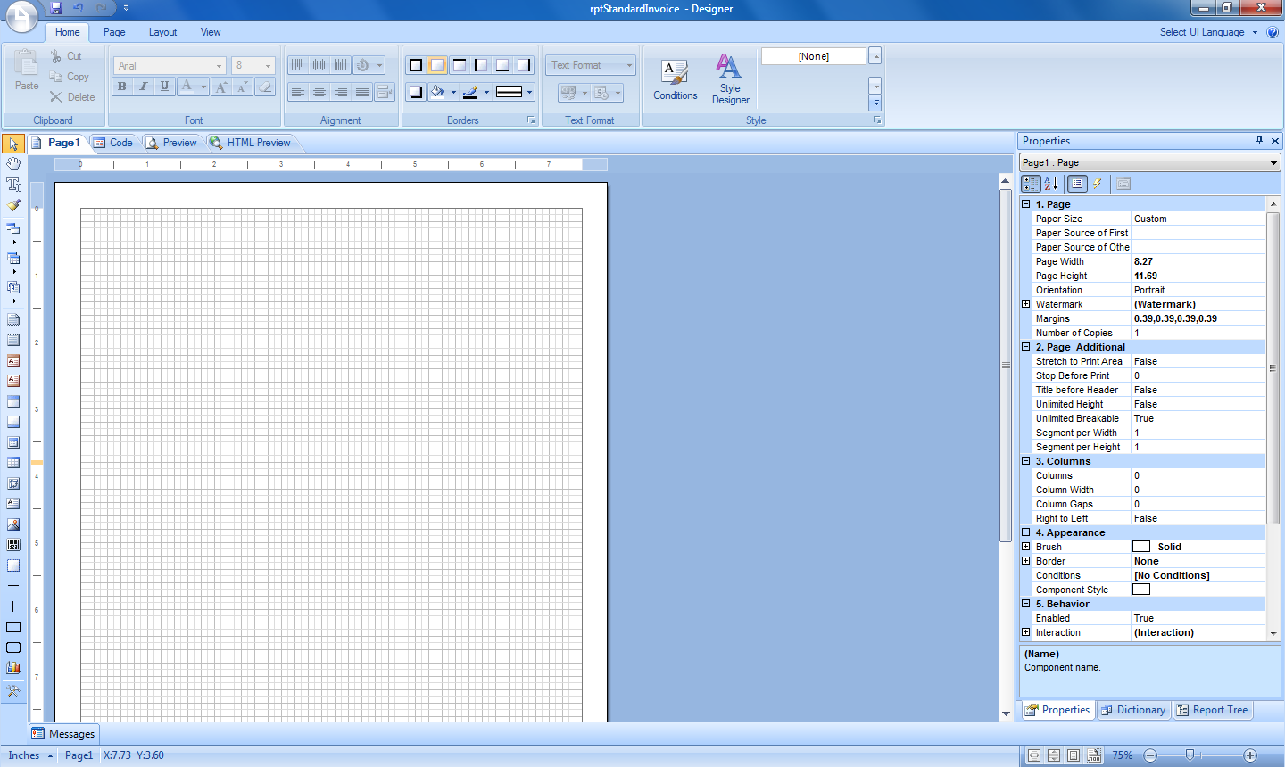
Task: Expand the Watermark property node
Action: point(1026,304)
